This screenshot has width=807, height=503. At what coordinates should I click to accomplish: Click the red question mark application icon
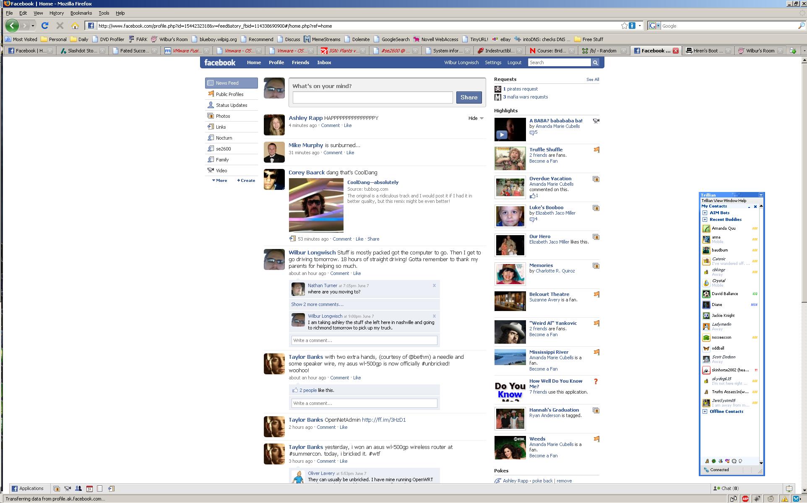[x=596, y=381]
